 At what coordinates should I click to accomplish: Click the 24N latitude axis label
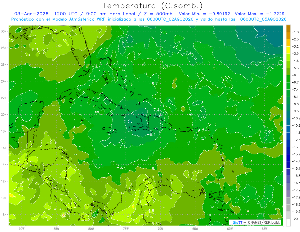4,81
